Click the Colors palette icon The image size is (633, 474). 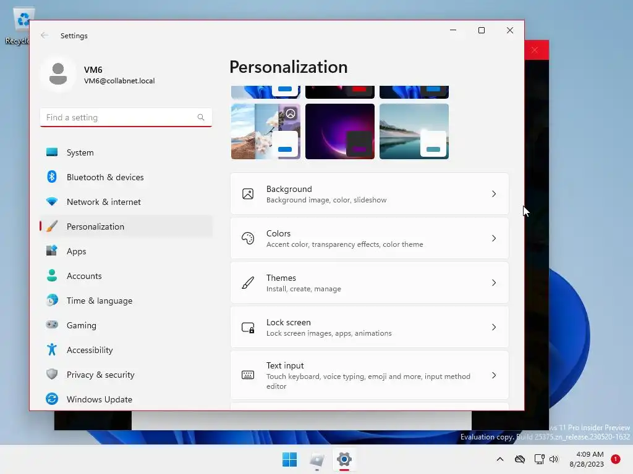click(248, 238)
